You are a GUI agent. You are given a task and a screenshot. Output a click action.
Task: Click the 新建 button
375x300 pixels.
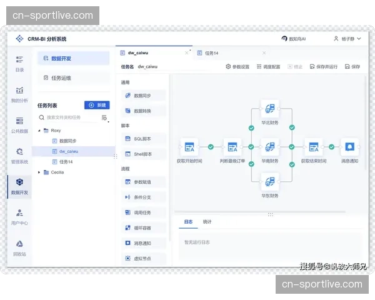[x=97, y=105]
